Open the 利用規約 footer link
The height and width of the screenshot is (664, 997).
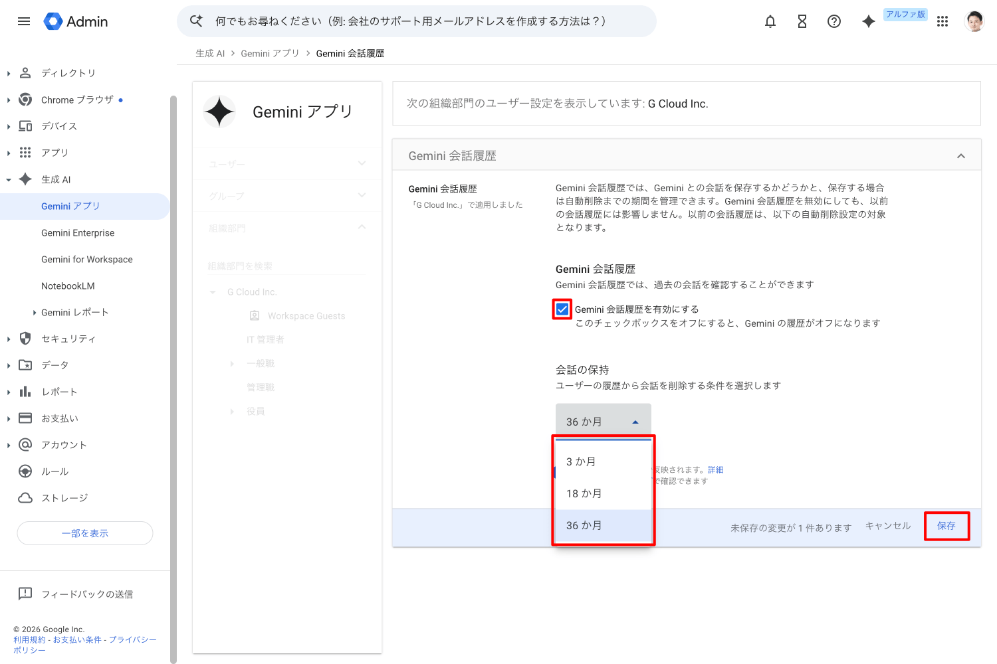point(30,640)
